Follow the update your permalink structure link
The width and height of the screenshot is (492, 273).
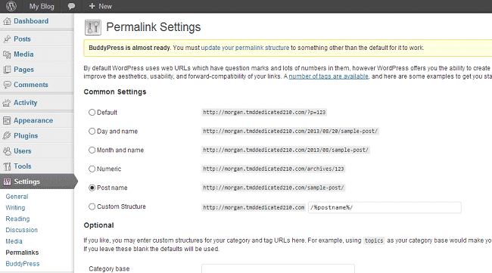[x=245, y=48]
